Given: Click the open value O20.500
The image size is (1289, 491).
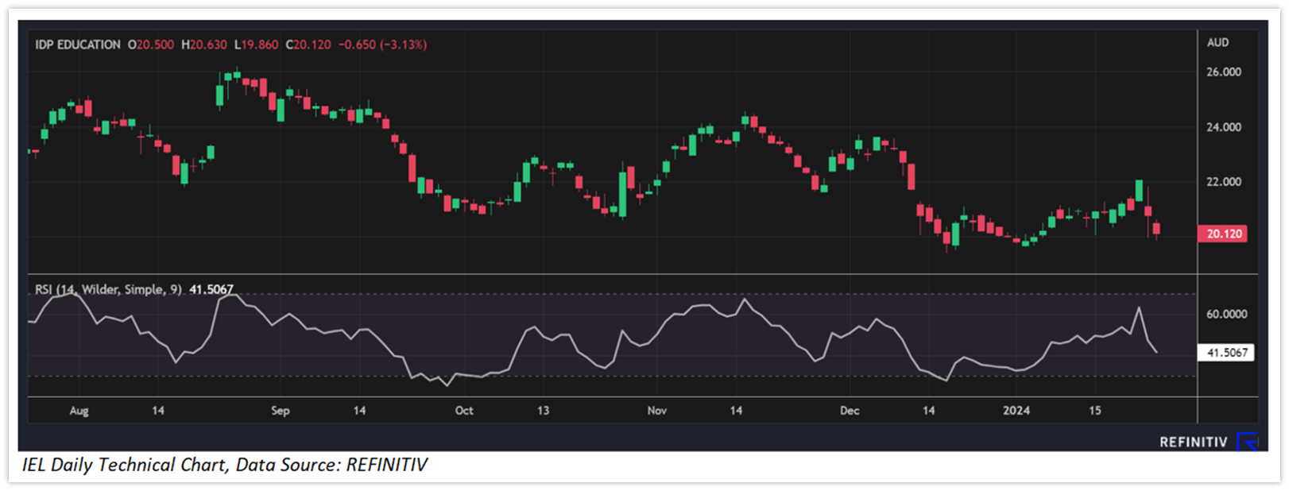Looking at the screenshot, I should (151, 44).
